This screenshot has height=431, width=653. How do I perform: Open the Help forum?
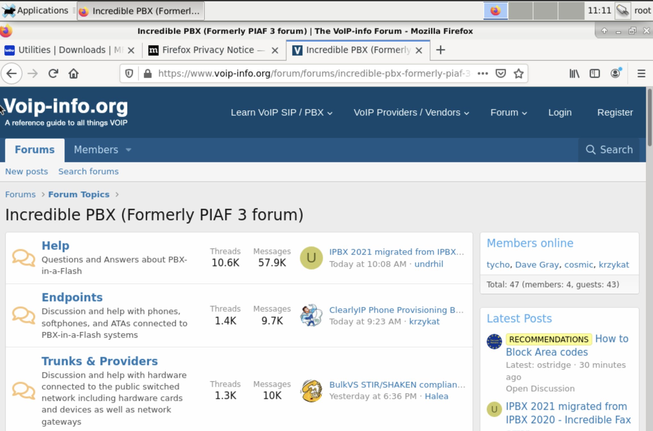click(x=55, y=246)
